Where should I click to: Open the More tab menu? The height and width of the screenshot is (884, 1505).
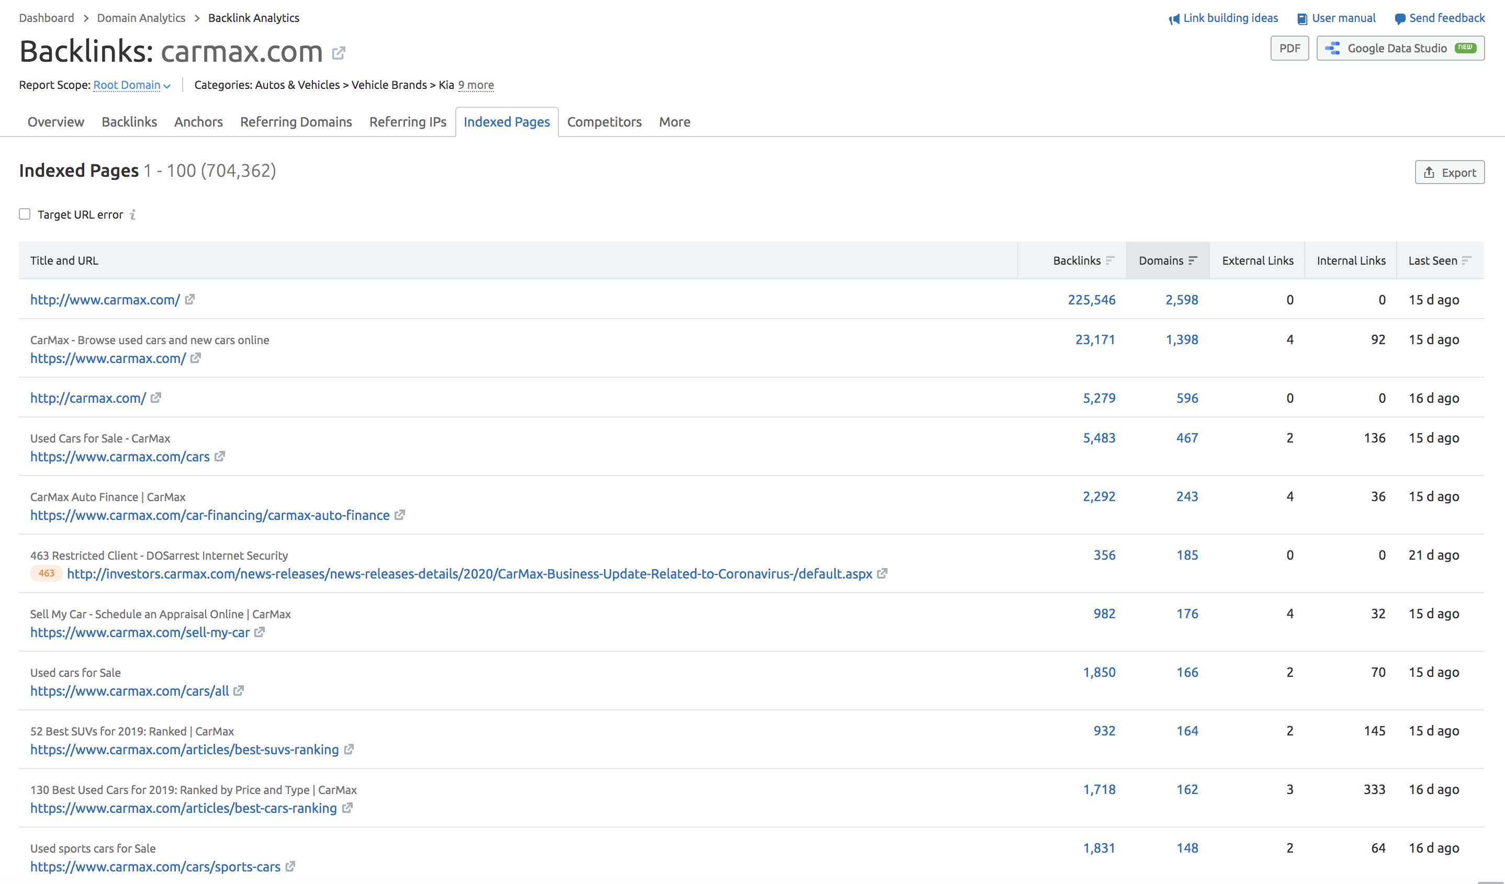[675, 121]
